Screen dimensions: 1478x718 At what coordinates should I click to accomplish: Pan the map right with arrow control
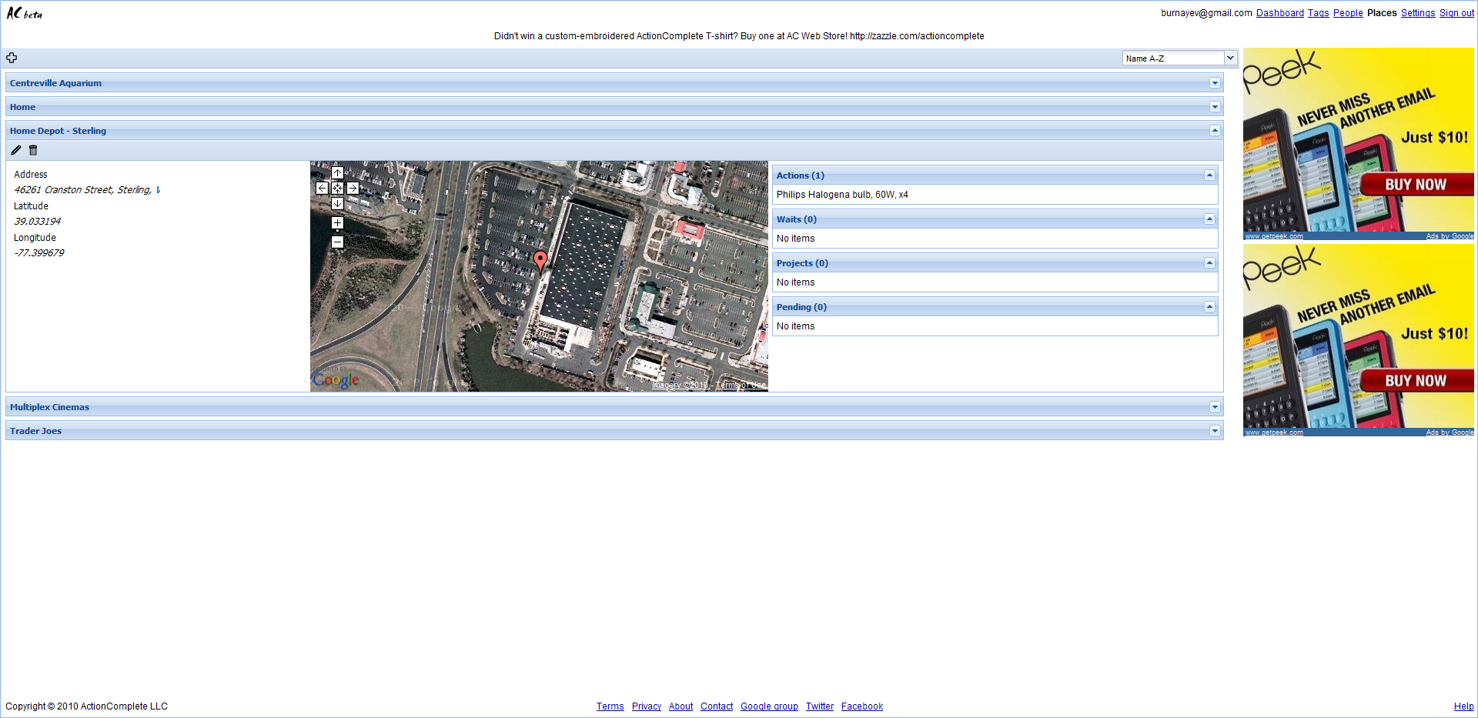tap(353, 188)
